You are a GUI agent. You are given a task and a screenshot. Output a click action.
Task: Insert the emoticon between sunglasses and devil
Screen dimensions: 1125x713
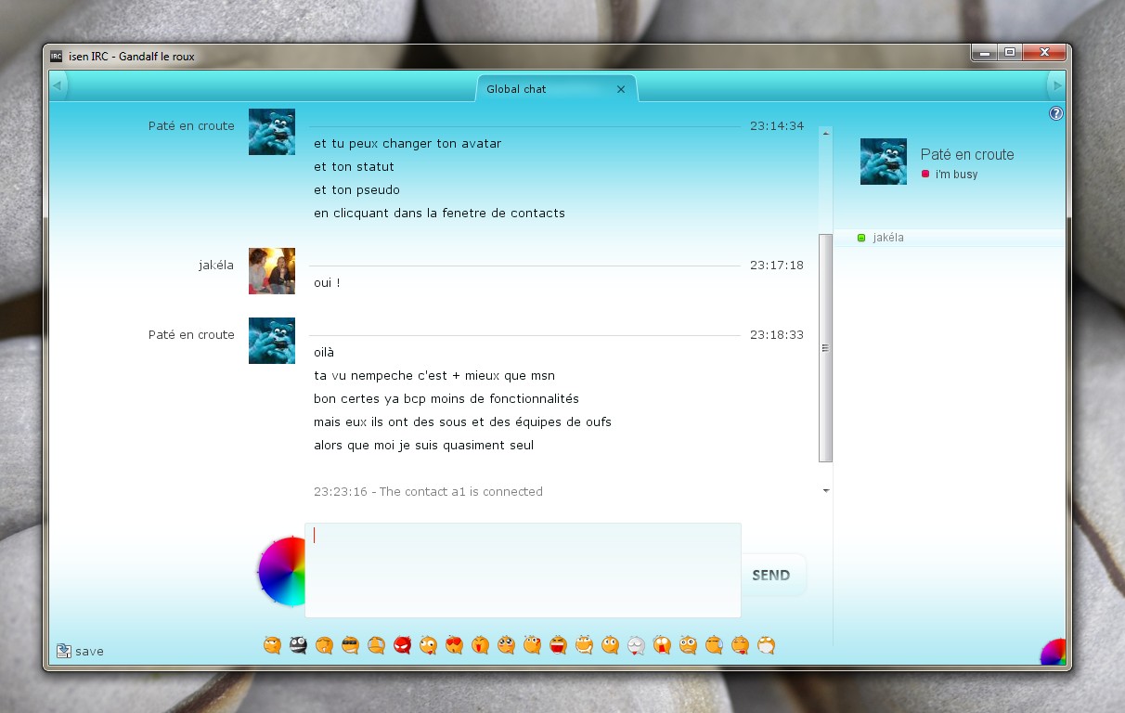coord(376,644)
